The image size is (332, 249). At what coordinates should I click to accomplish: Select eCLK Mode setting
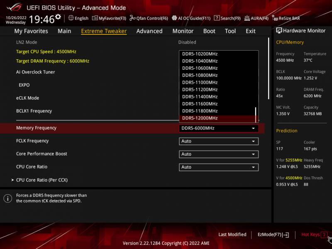(x=27, y=98)
